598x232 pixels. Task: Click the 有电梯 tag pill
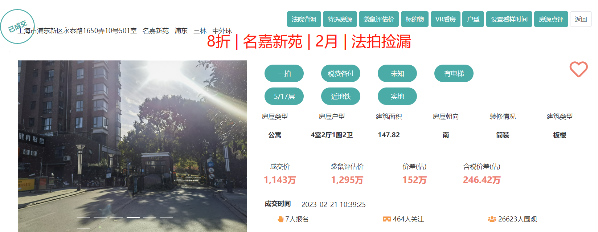click(x=454, y=73)
